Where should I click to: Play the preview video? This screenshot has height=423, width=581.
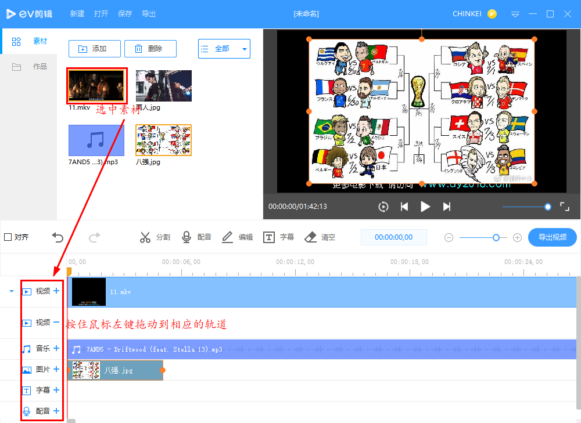tap(425, 207)
